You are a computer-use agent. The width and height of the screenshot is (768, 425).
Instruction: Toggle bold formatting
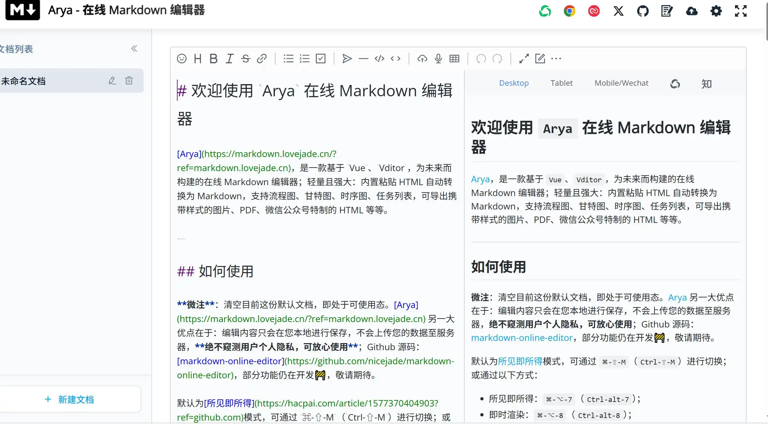click(213, 59)
